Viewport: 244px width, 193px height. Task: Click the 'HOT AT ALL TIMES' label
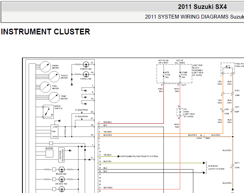coord(180,61)
